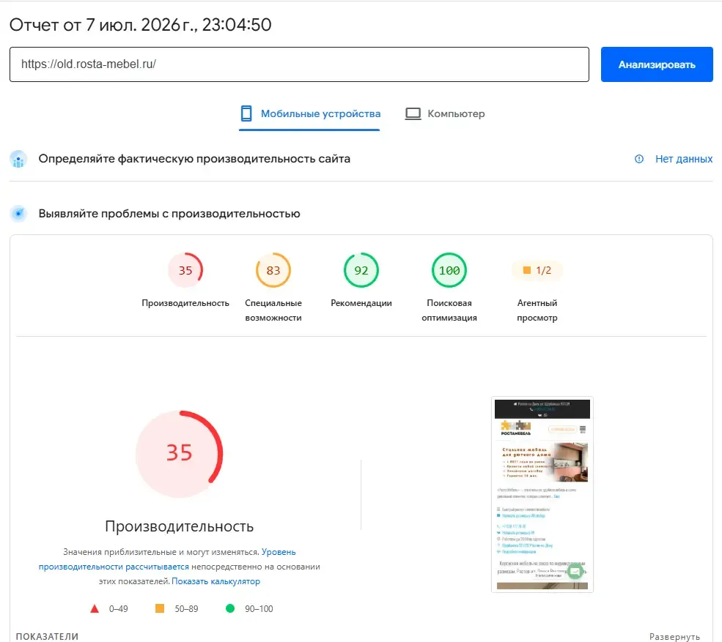Image resolution: width=722 pixels, height=642 pixels.
Task: Open the Нет данных link
Action: coord(684,159)
